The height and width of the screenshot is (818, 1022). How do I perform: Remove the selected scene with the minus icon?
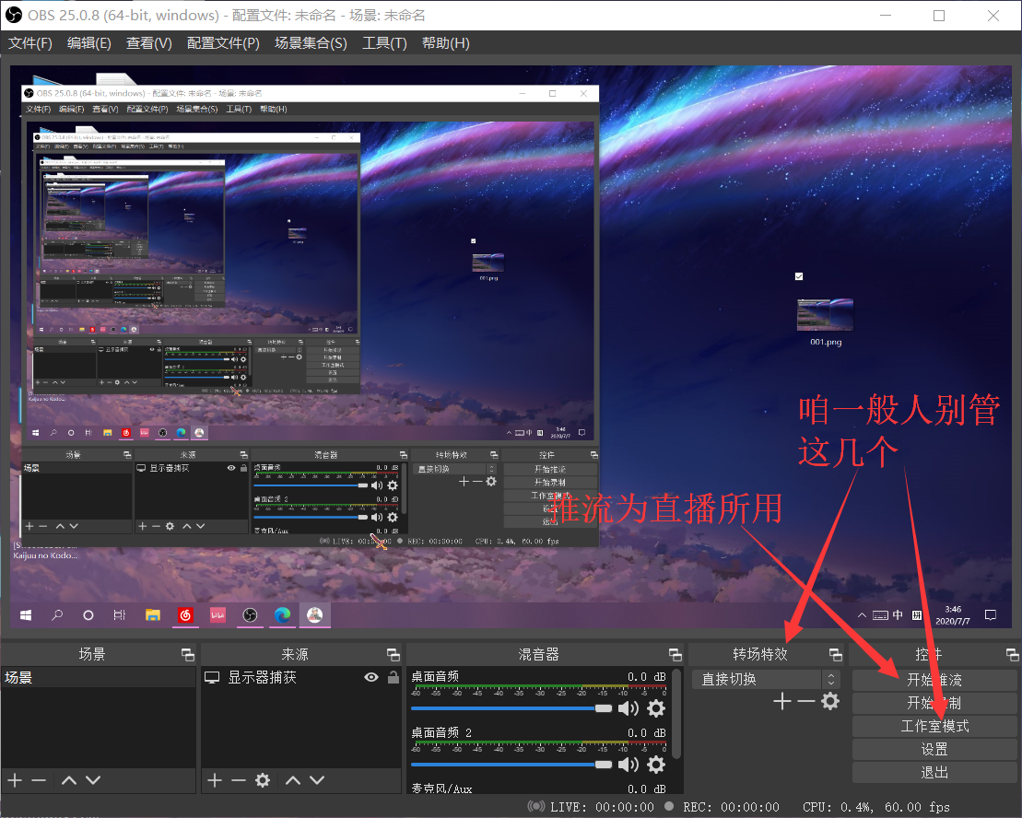[39, 779]
